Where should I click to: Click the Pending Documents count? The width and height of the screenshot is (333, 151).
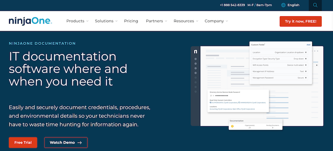(273, 128)
